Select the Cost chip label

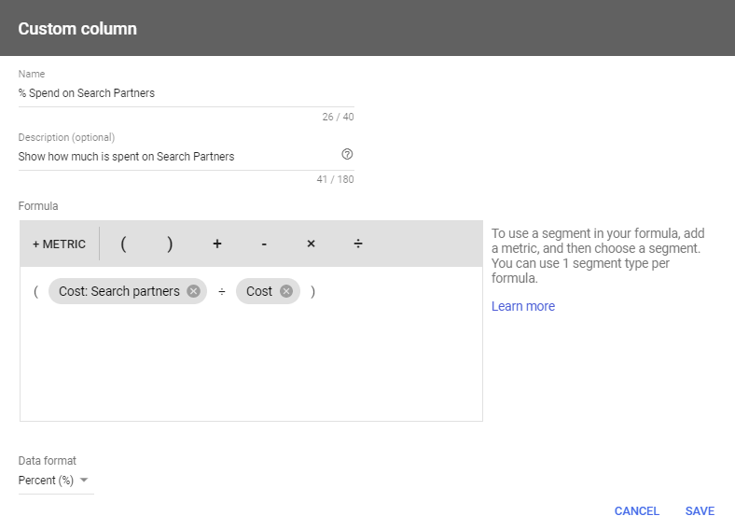[259, 291]
